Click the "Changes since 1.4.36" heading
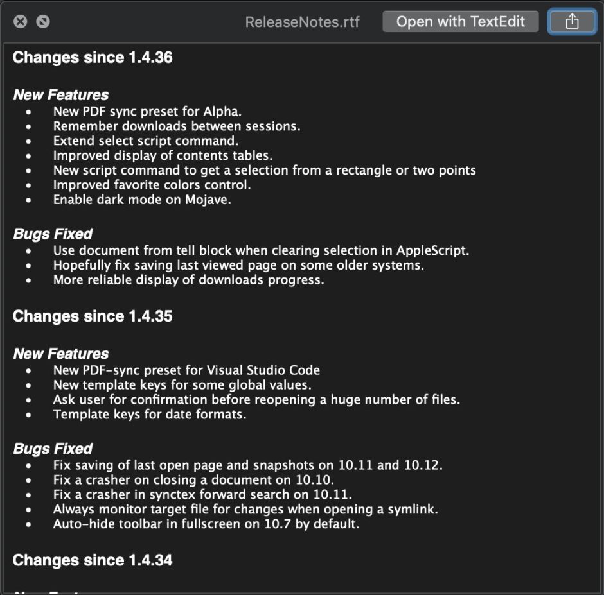This screenshot has height=595, width=604. click(x=93, y=58)
